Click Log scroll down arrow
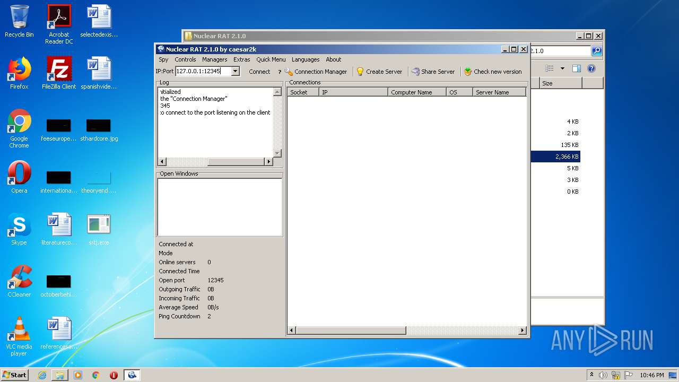Viewport: 679px width, 382px height. click(277, 153)
